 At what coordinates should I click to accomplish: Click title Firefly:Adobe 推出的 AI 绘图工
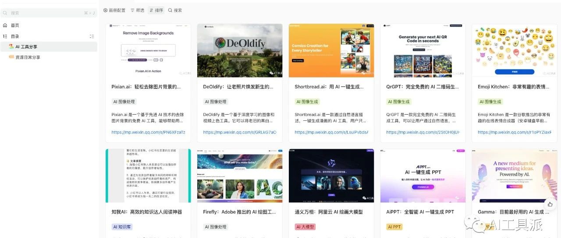pyautogui.click(x=239, y=212)
